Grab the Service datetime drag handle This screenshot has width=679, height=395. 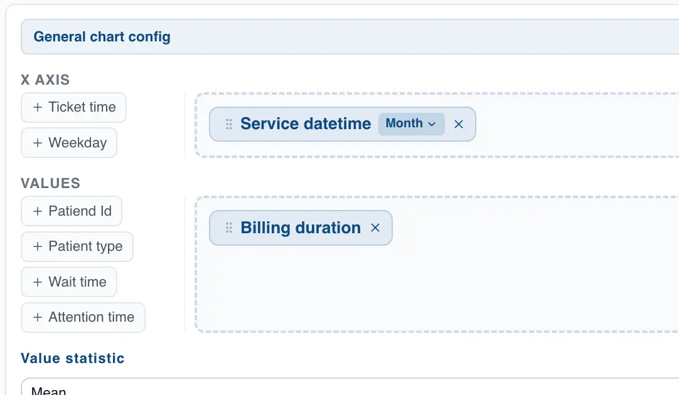[229, 124]
